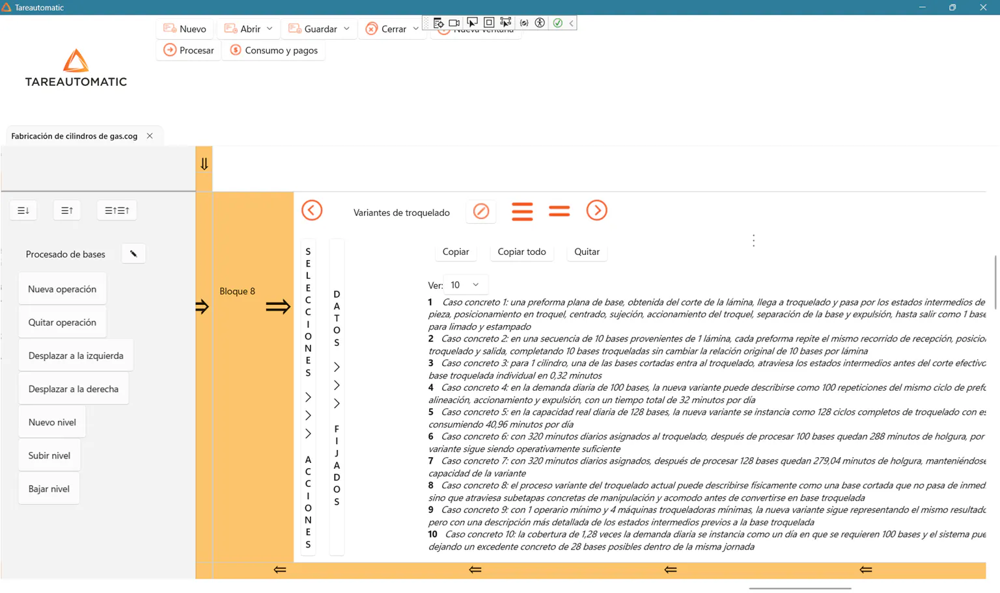Select the 'Fabricación de cilindros de gas.cog' tab
Image resolution: width=1000 pixels, height=593 pixels.
point(74,136)
